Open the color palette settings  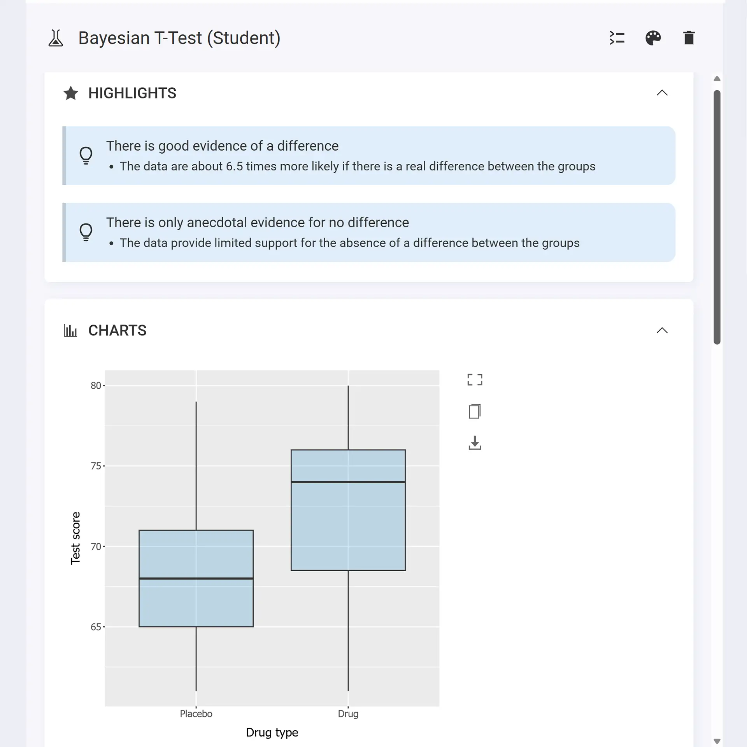click(653, 38)
